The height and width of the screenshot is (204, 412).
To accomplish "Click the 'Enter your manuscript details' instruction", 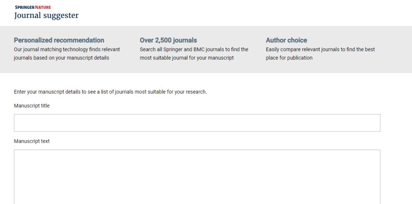I will point(110,92).
